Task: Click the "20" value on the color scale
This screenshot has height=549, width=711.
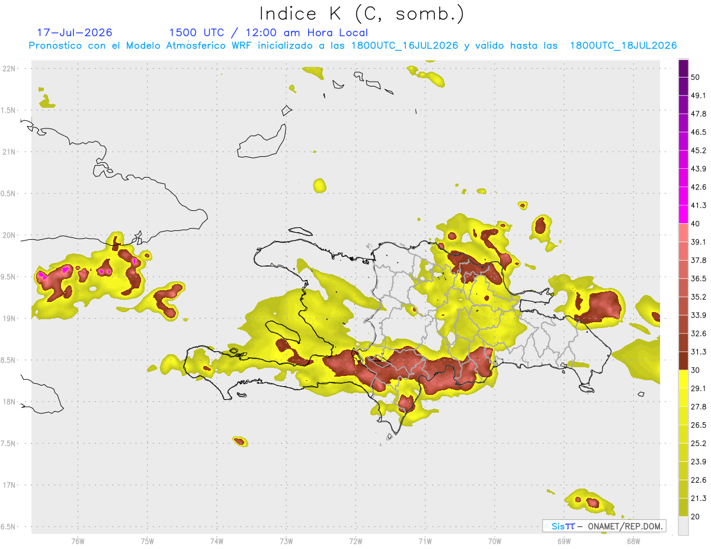Action: click(696, 517)
